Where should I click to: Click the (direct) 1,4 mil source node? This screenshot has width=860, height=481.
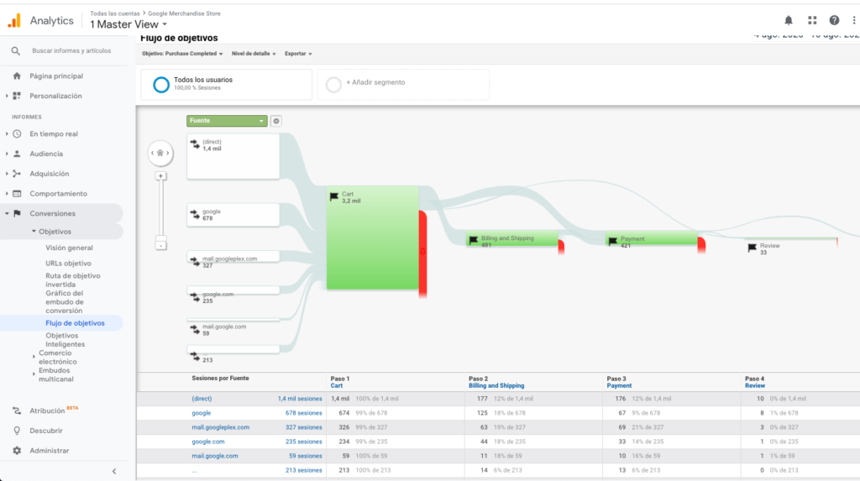(x=233, y=156)
